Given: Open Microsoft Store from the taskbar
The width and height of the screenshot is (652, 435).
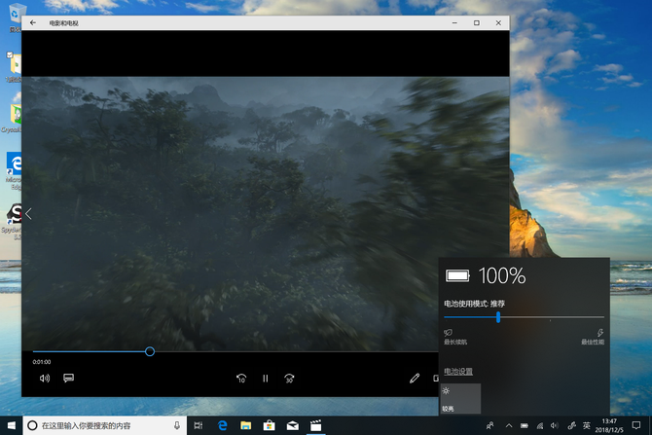Looking at the screenshot, I should (269, 425).
